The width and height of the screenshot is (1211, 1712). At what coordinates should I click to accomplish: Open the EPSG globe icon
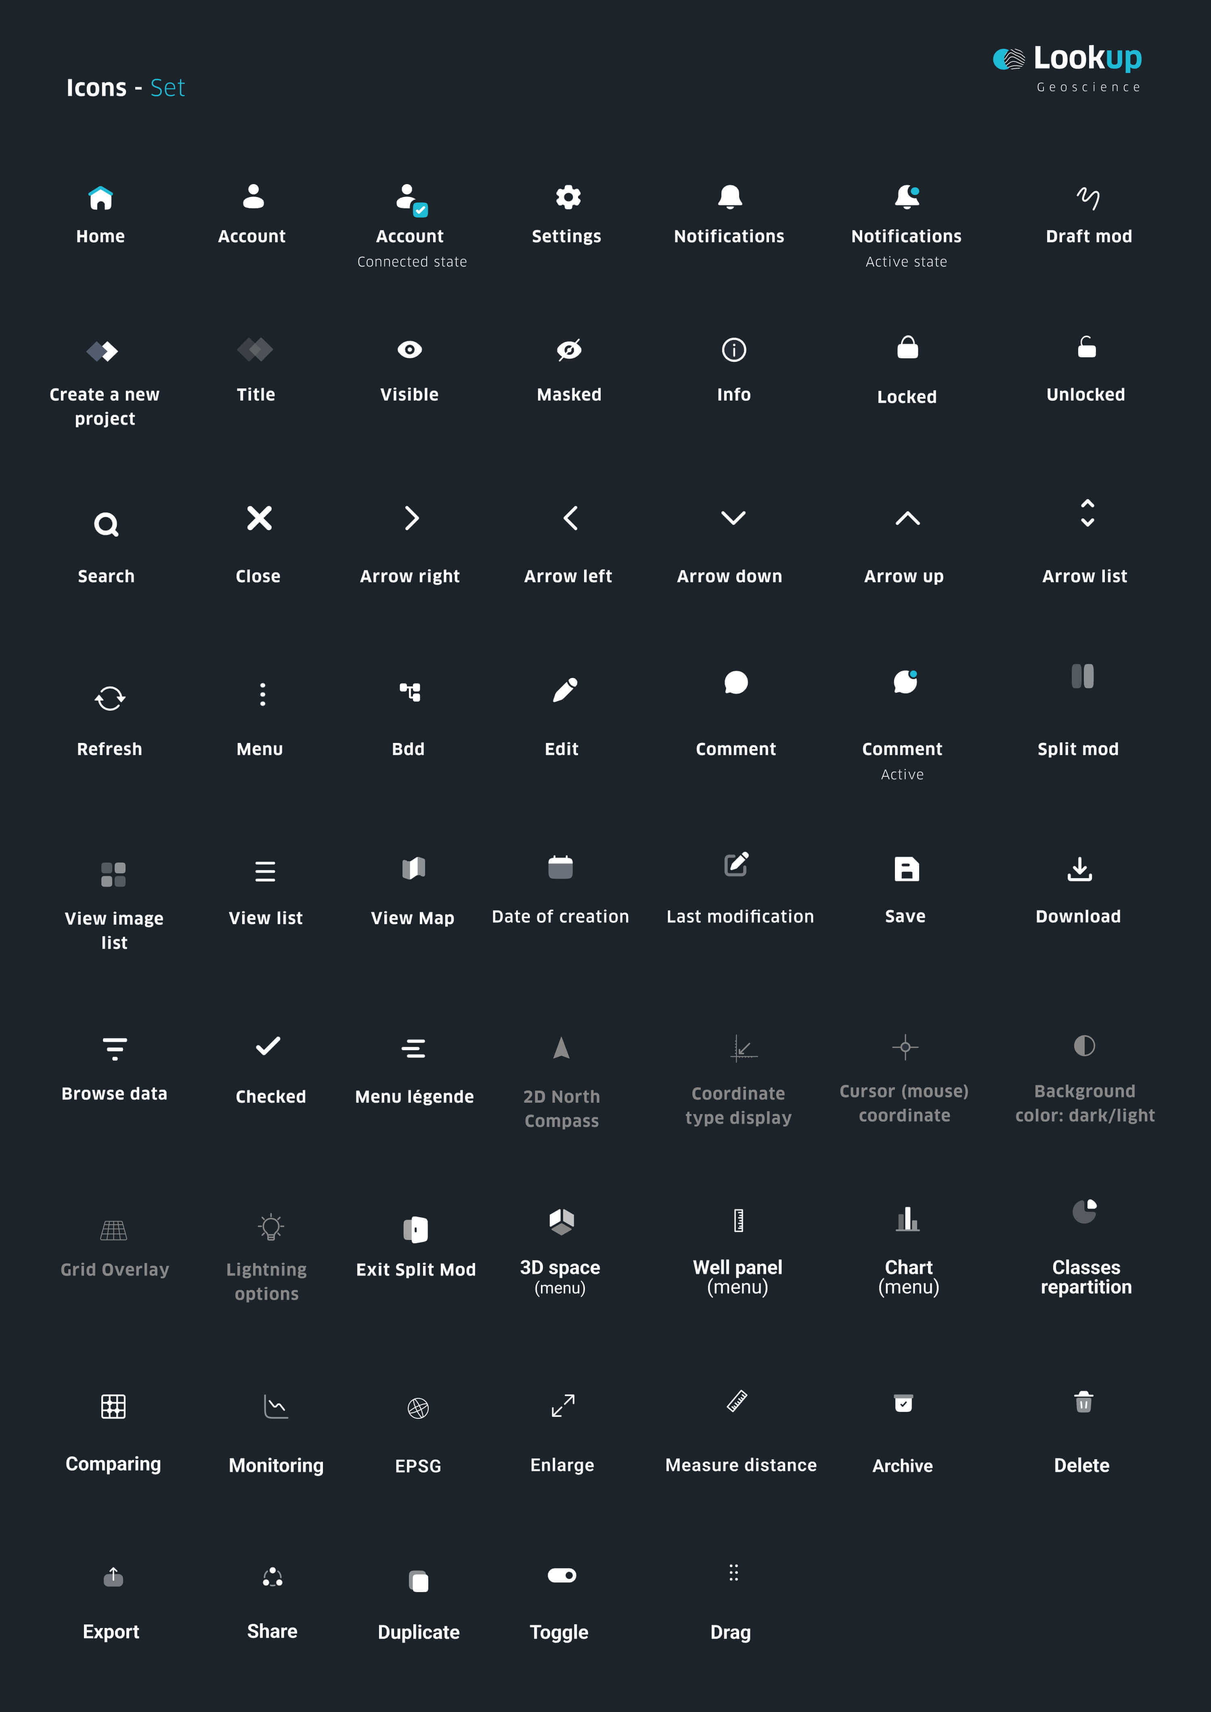point(417,1408)
